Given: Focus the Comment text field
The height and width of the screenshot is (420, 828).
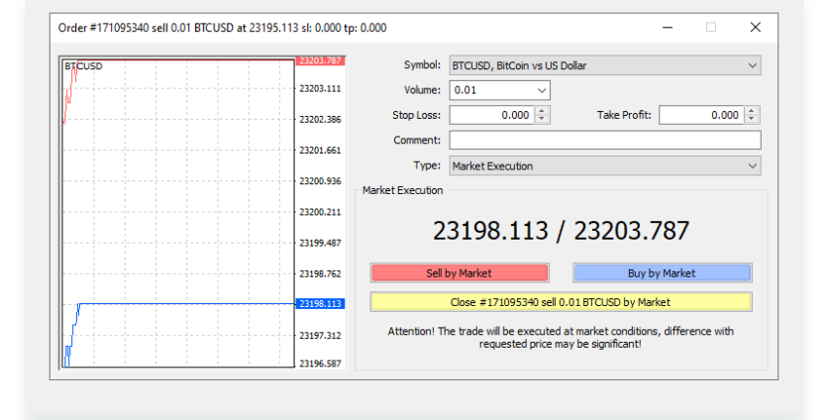Looking at the screenshot, I should [604, 141].
